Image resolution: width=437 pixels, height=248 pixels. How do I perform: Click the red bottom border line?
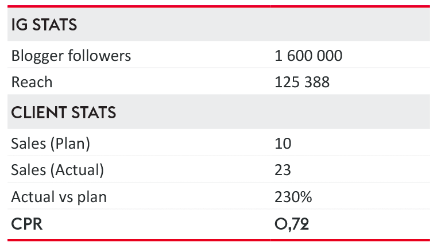pos(218,239)
